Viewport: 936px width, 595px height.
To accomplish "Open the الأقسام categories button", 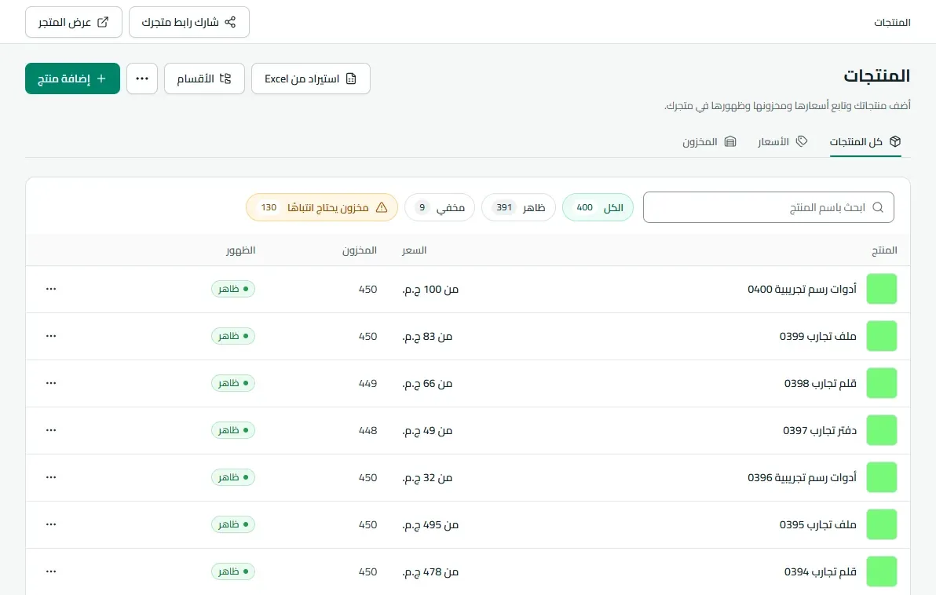I will [204, 78].
